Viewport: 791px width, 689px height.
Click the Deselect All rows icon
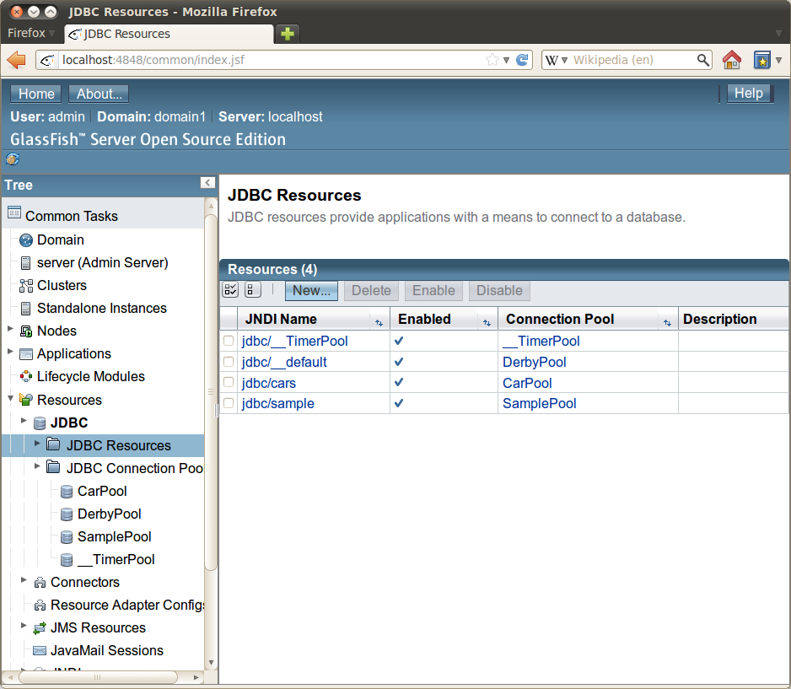pos(253,290)
